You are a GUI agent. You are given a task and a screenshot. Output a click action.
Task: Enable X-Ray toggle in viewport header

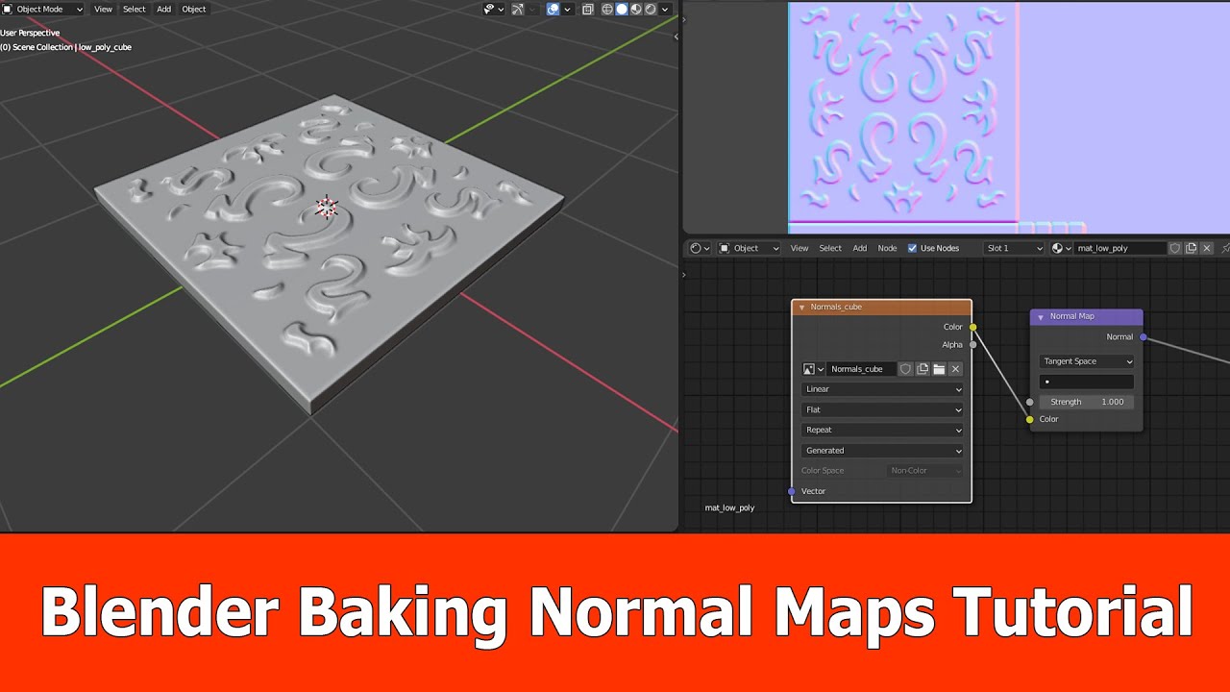pyautogui.click(x=587, y=9)
